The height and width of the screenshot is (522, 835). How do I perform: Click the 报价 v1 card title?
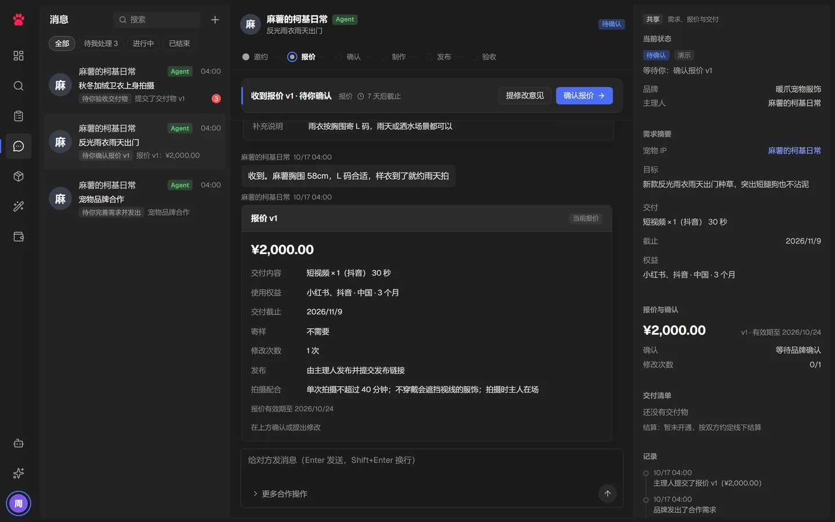coord(264,219)
